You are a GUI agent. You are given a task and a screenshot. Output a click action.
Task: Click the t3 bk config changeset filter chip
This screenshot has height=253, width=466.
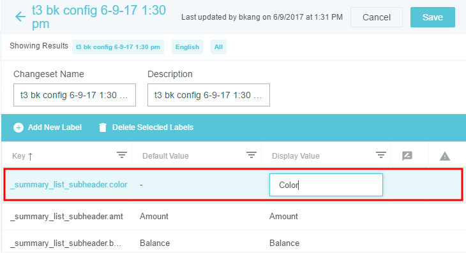tap(118, 47)
